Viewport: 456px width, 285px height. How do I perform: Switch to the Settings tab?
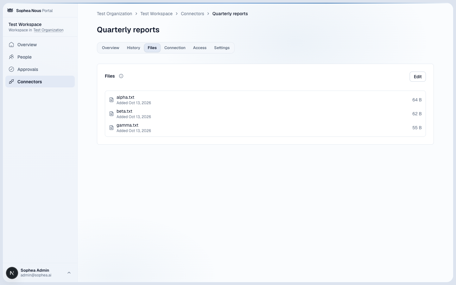coord(222,48)
